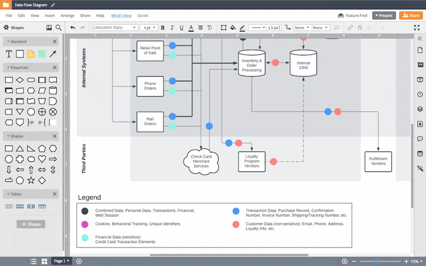Toggle italic text formatting
The height and width of the screenshot is (266, 426).
172,27
